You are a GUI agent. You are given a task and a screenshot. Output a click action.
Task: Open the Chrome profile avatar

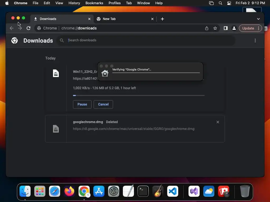234,28
